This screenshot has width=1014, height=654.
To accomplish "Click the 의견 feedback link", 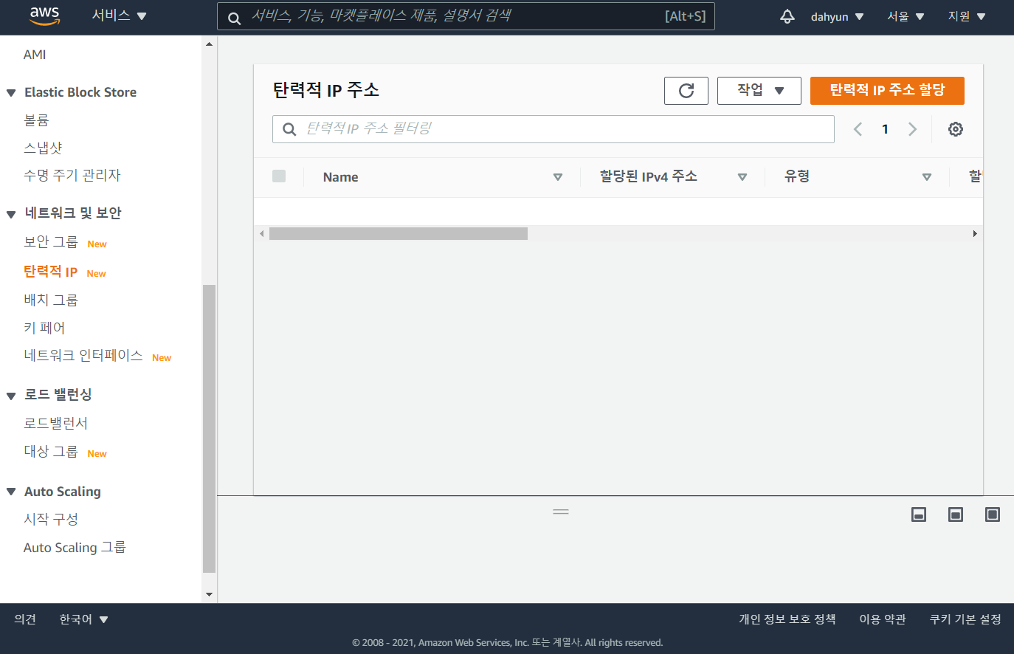I will (x=25, y=619).
